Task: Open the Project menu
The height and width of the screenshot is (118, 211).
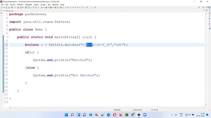Action: (43, 5)
